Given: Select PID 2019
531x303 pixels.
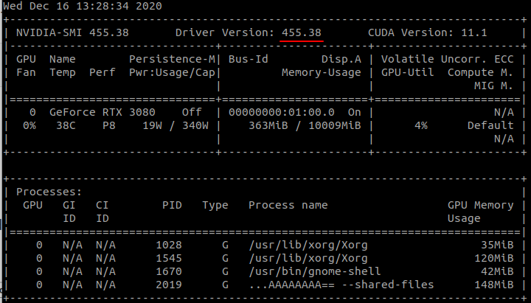Looking at the screenshot, I should point(169,285).
